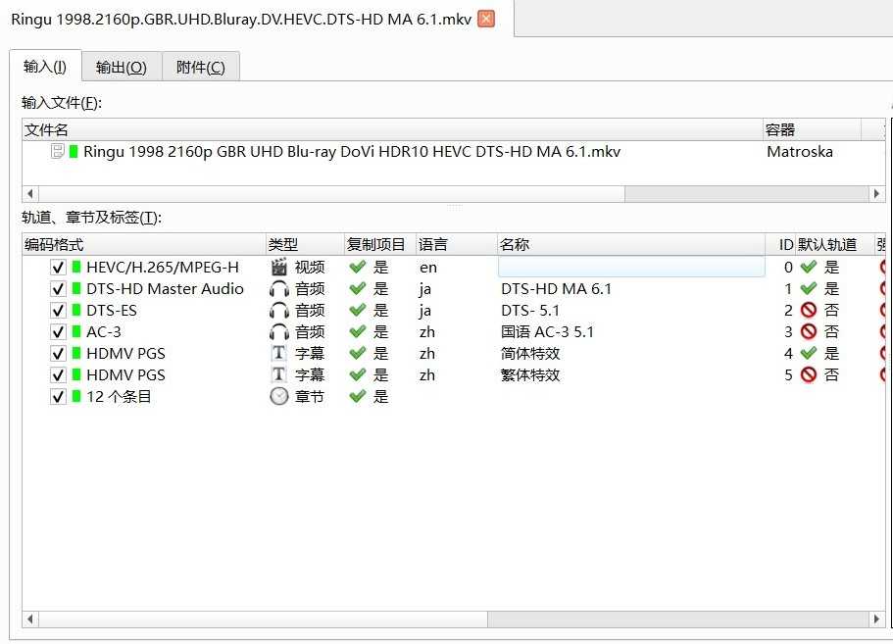Screen dimensions: 893x644
Task: Click the green copy check on the chapters row
Action: coord(358,396)
